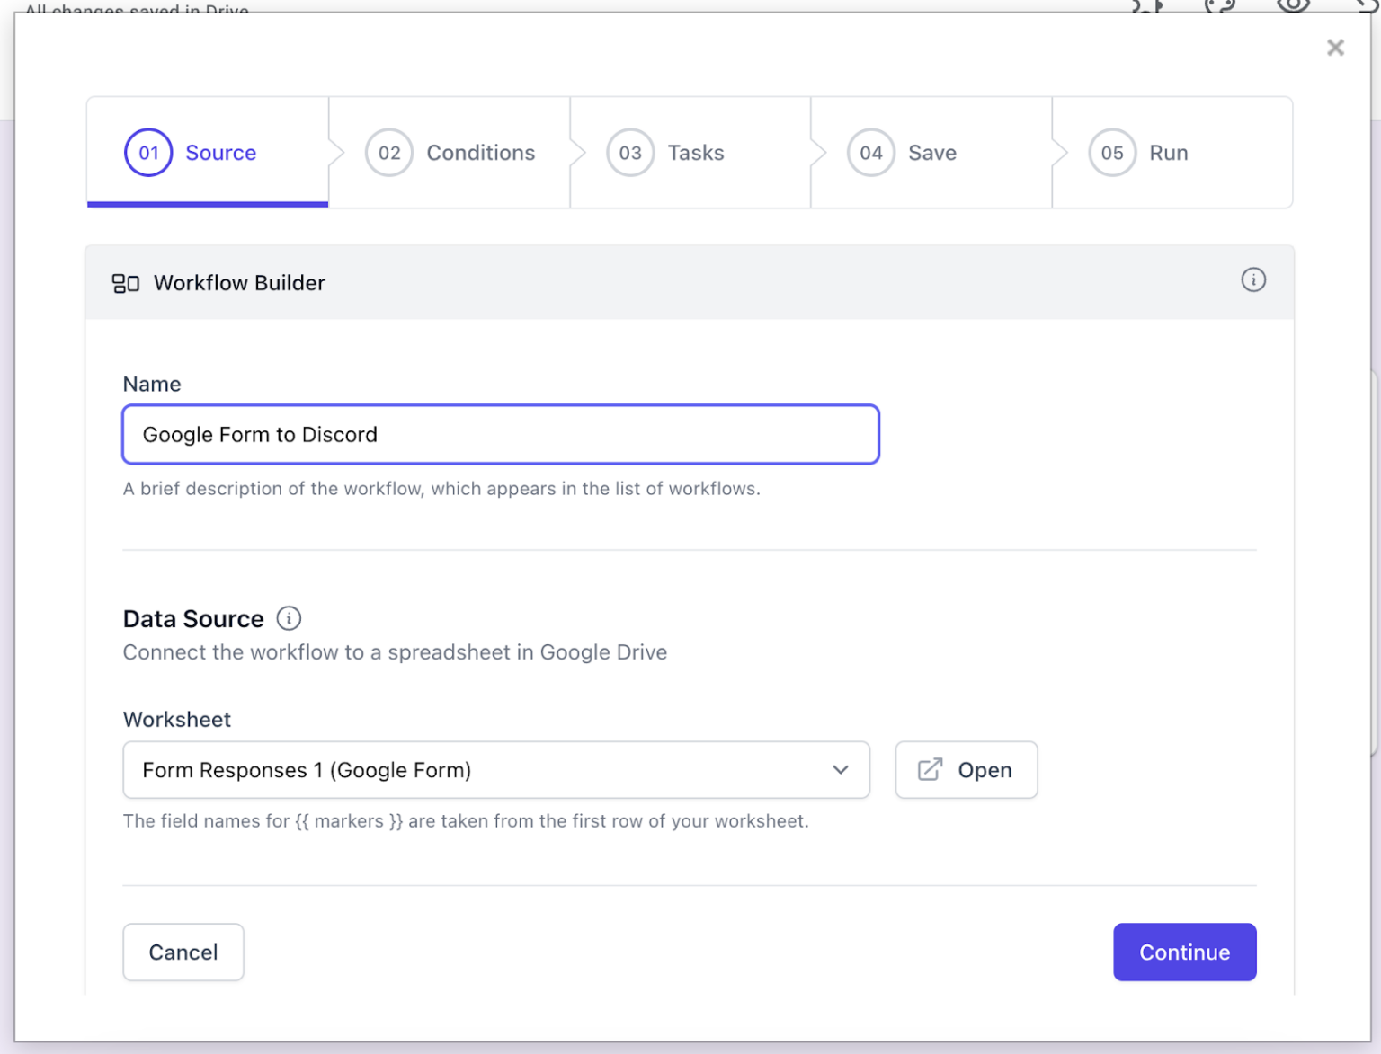
Task: Expand the Form Responses 1 worksheet chevron
Action: tap(840, 770)
